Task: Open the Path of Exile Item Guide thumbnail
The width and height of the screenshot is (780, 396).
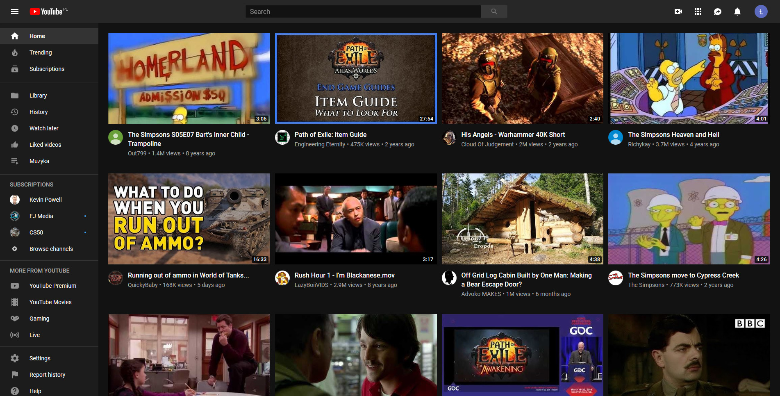Action: (x=356, y=78)
